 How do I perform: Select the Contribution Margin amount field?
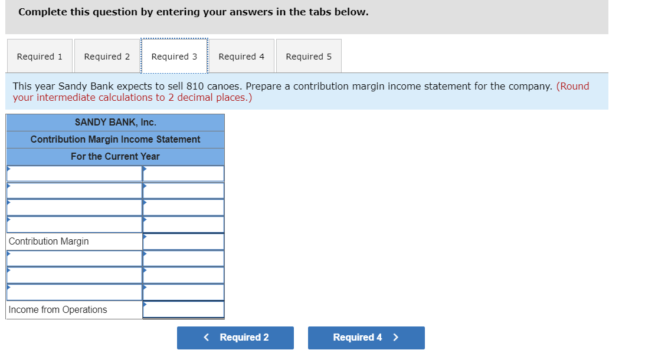(183, 241)
